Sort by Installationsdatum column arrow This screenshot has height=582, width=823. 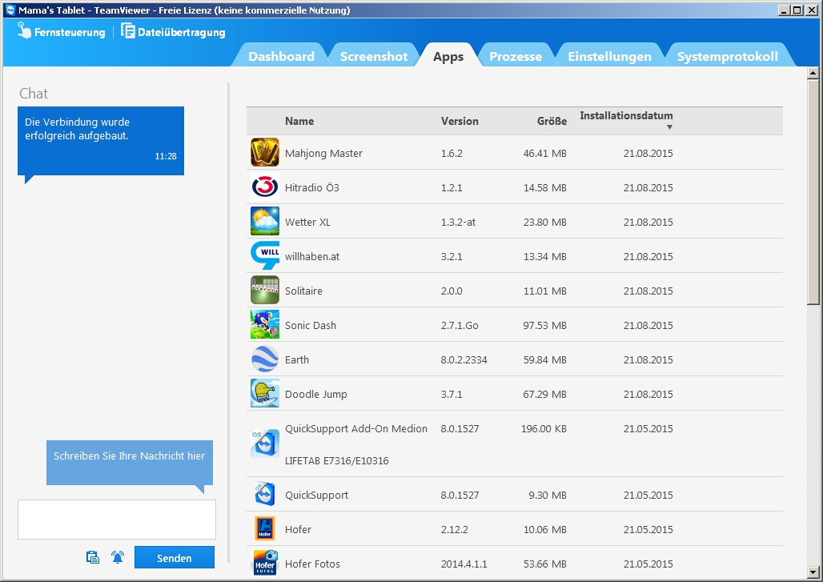[669, 127]
